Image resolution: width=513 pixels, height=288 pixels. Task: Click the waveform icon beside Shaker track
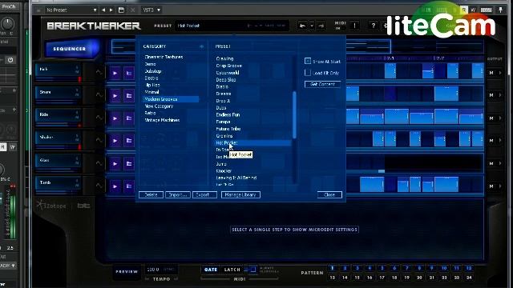tap(99, 140)
